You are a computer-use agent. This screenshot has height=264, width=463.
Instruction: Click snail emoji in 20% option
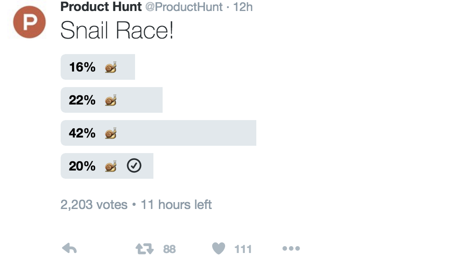click(x=111, y=166)
